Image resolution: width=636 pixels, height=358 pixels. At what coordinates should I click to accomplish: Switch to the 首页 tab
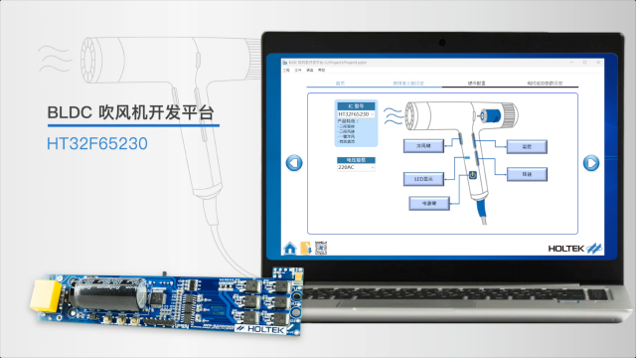[x=340, y=83]
